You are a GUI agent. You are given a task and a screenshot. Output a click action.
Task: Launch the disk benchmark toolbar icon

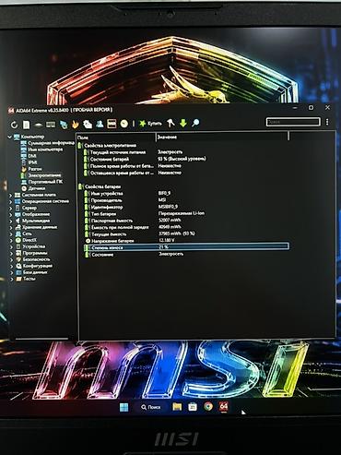click(x=39, y=125)
